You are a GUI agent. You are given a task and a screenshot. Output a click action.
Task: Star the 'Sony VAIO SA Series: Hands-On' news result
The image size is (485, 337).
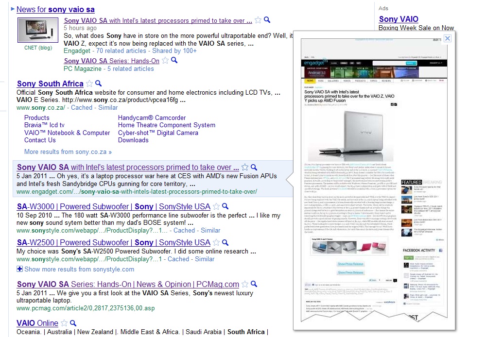[x=165, y=61]
